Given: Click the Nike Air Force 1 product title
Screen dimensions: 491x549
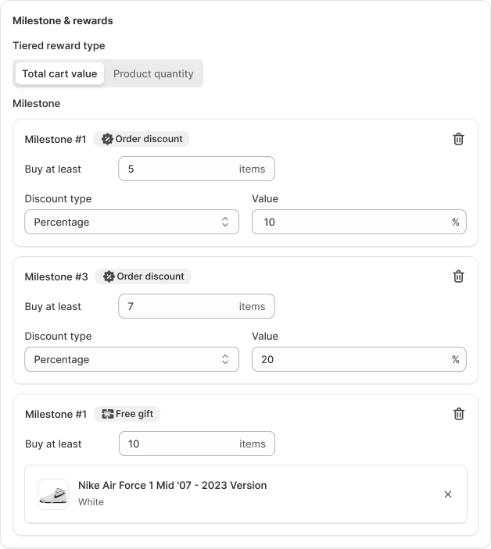Looking at the screenshot, I should (x=172, y=485).
